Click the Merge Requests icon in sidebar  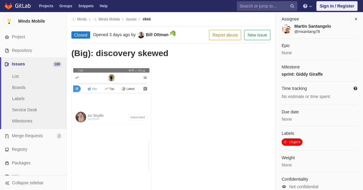point(7,136)
